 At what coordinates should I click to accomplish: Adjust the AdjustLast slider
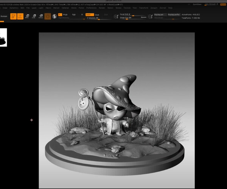pyautogui.click(x=167, y=18)
